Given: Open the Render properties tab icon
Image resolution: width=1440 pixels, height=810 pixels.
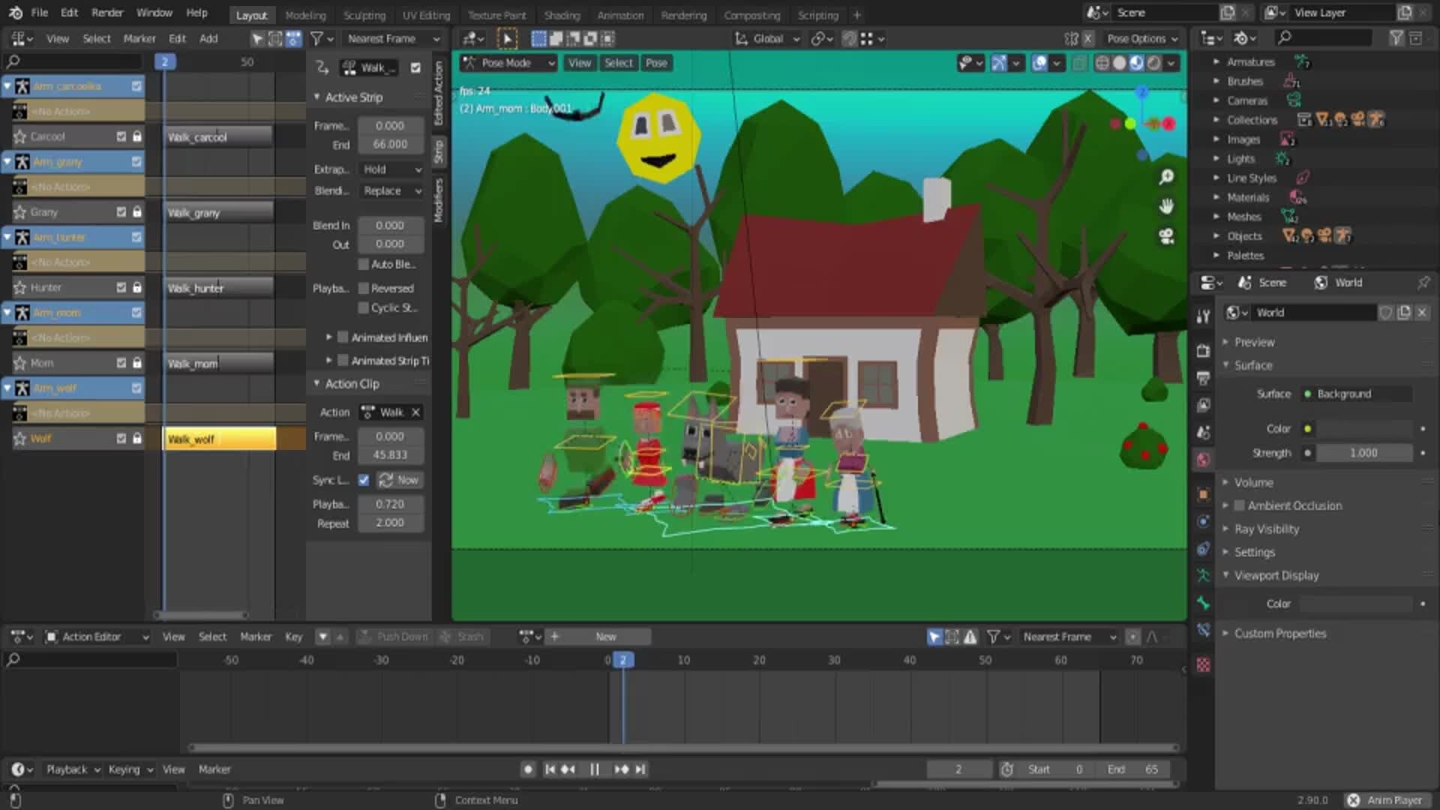Looking at the screenshot, I should pyautogui.click(x=1203, y=350).
